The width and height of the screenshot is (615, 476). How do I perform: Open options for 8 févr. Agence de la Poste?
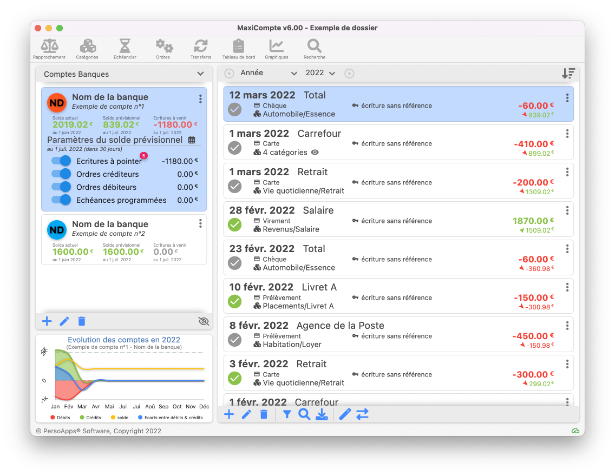pyautogui.click(x=567, y=326)
